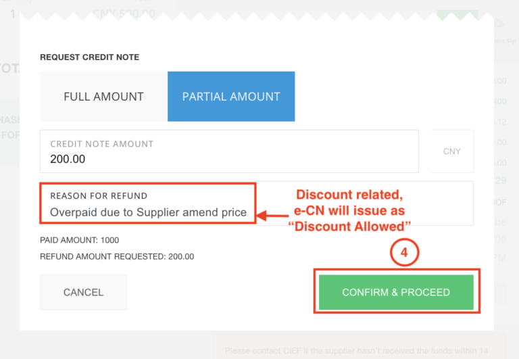Viewport: 519px width, 359px height.
Task: Select the FULL AMOUNT option
Action: (x=103, y=97)
